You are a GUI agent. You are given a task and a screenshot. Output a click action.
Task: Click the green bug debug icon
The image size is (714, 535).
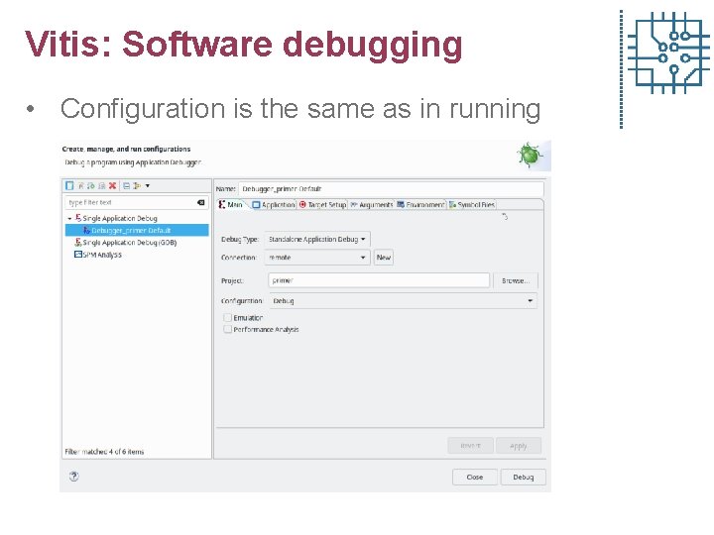click(x=530, y=155)
